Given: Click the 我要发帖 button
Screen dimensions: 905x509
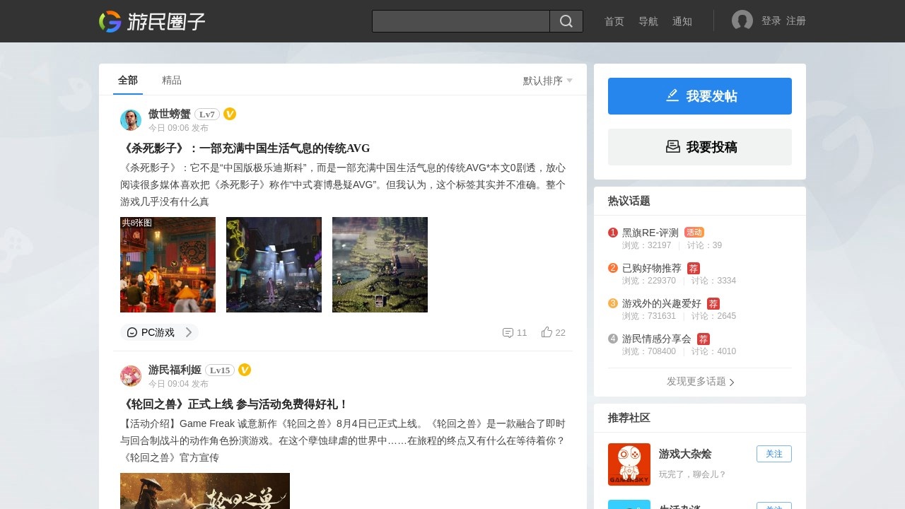Looking at the screenshot, I should [x=700, y=96].
